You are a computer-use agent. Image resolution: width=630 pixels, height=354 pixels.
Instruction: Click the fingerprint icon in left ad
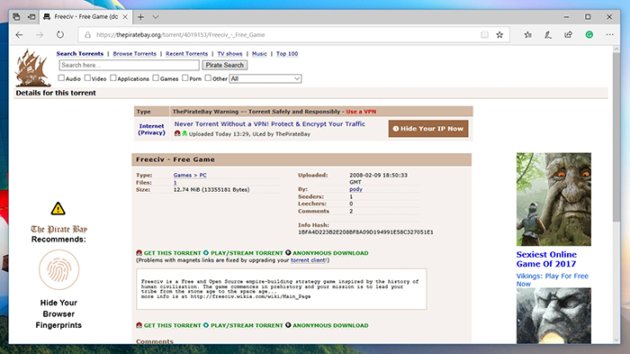[59, 269]
